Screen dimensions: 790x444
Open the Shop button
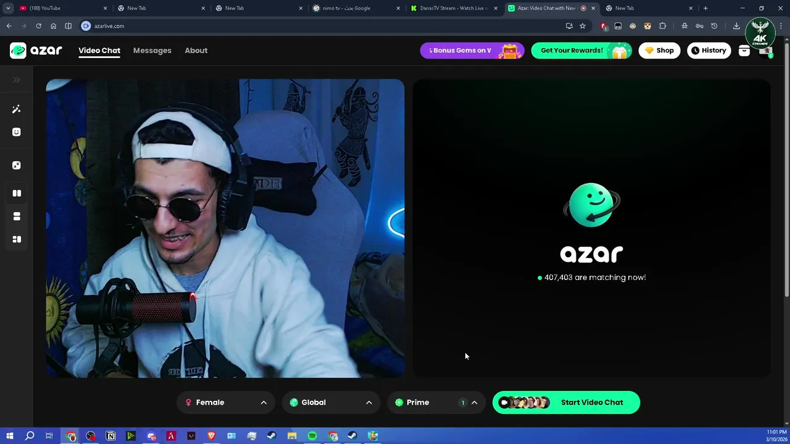(659, 51)
